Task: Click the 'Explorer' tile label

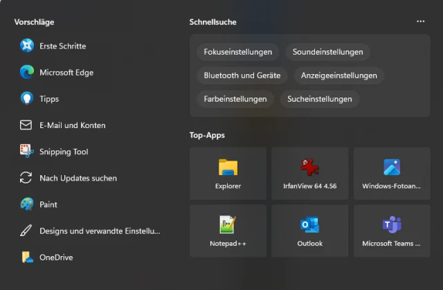Action: (x=228, y=186)
